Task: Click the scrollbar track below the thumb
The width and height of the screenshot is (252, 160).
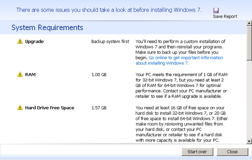Action: 249,100
